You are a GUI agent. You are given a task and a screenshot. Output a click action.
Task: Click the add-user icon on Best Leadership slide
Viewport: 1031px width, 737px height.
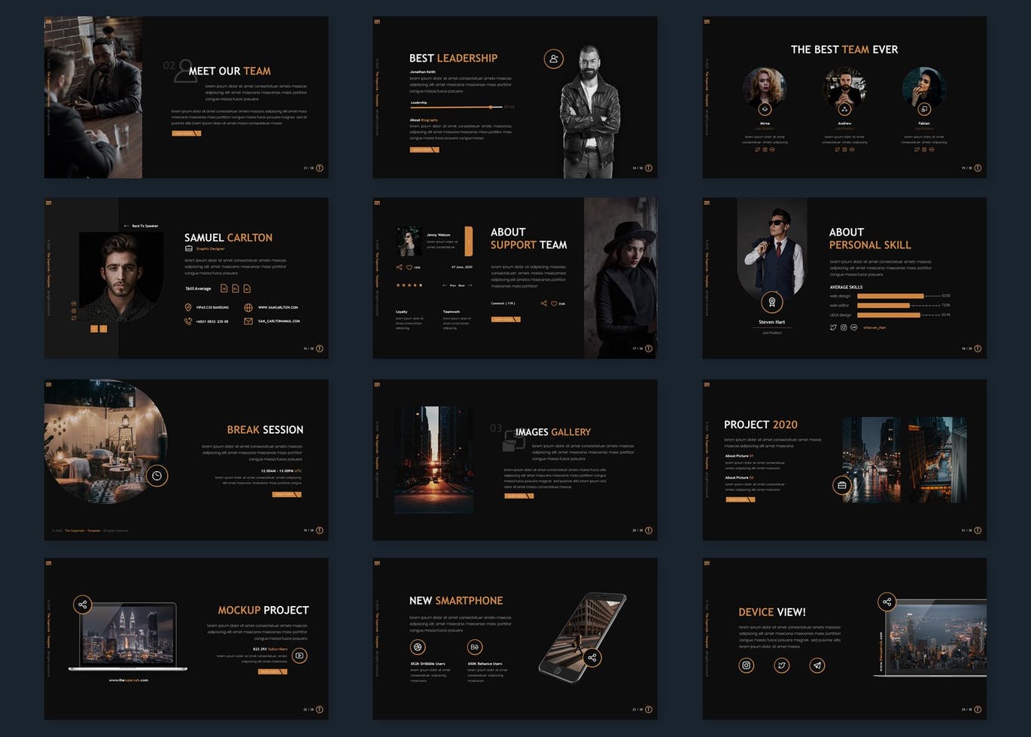[x=553, y=59]
